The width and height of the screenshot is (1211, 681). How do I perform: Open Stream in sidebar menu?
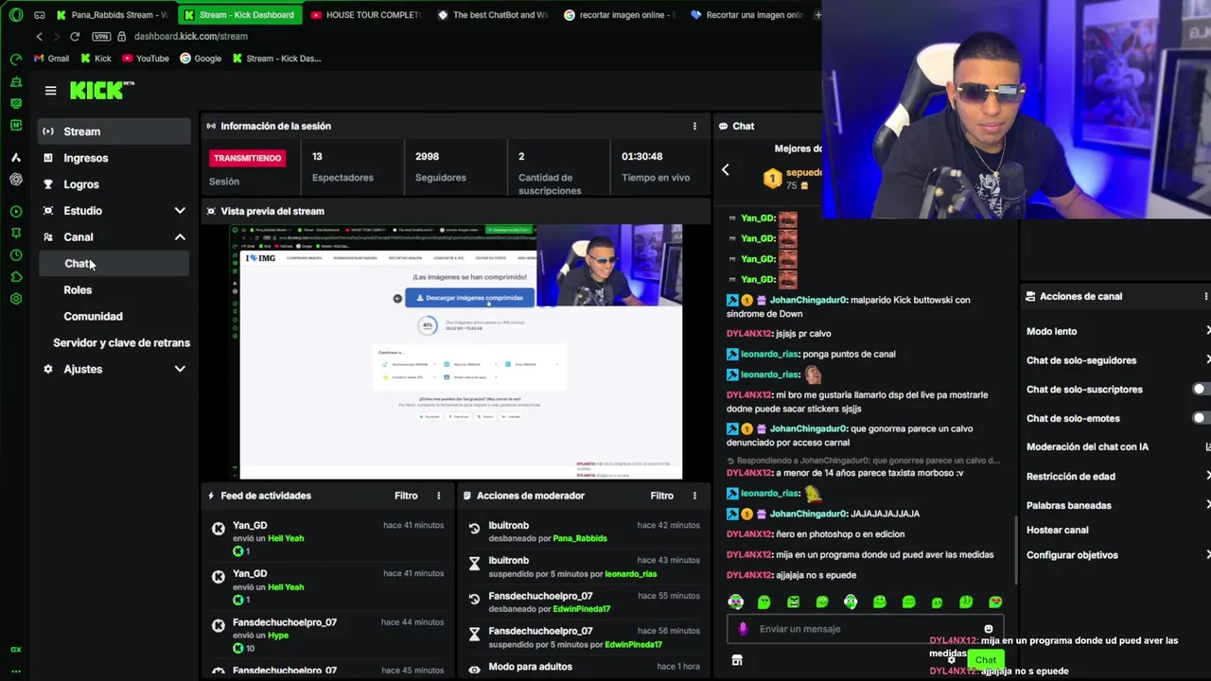114,131
